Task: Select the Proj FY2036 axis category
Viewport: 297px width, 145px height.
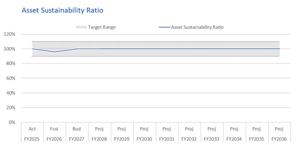Action: pos(279,134)
